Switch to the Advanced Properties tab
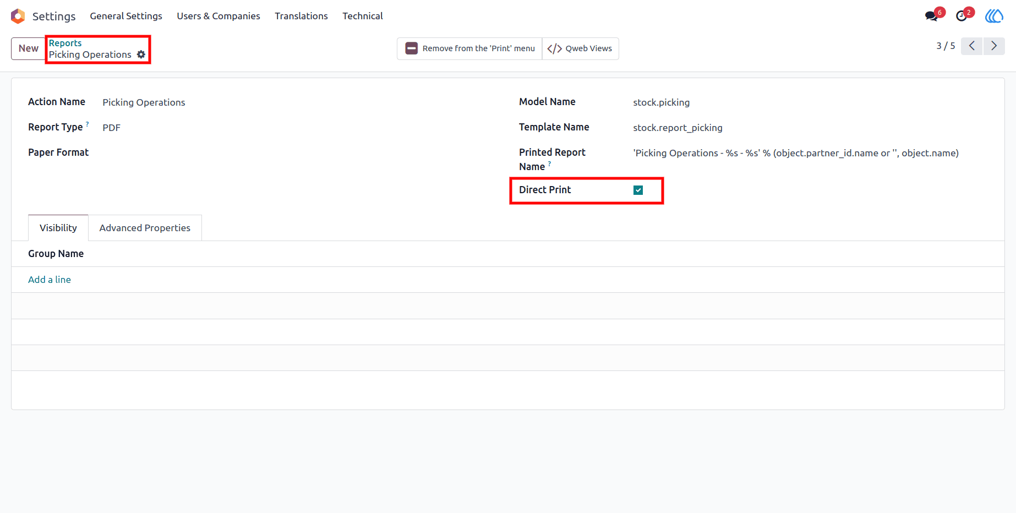This screenshot has width=1016, height=513. [145, 228]
